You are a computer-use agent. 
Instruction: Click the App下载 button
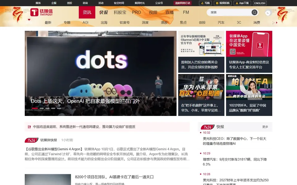click(242, 3)
